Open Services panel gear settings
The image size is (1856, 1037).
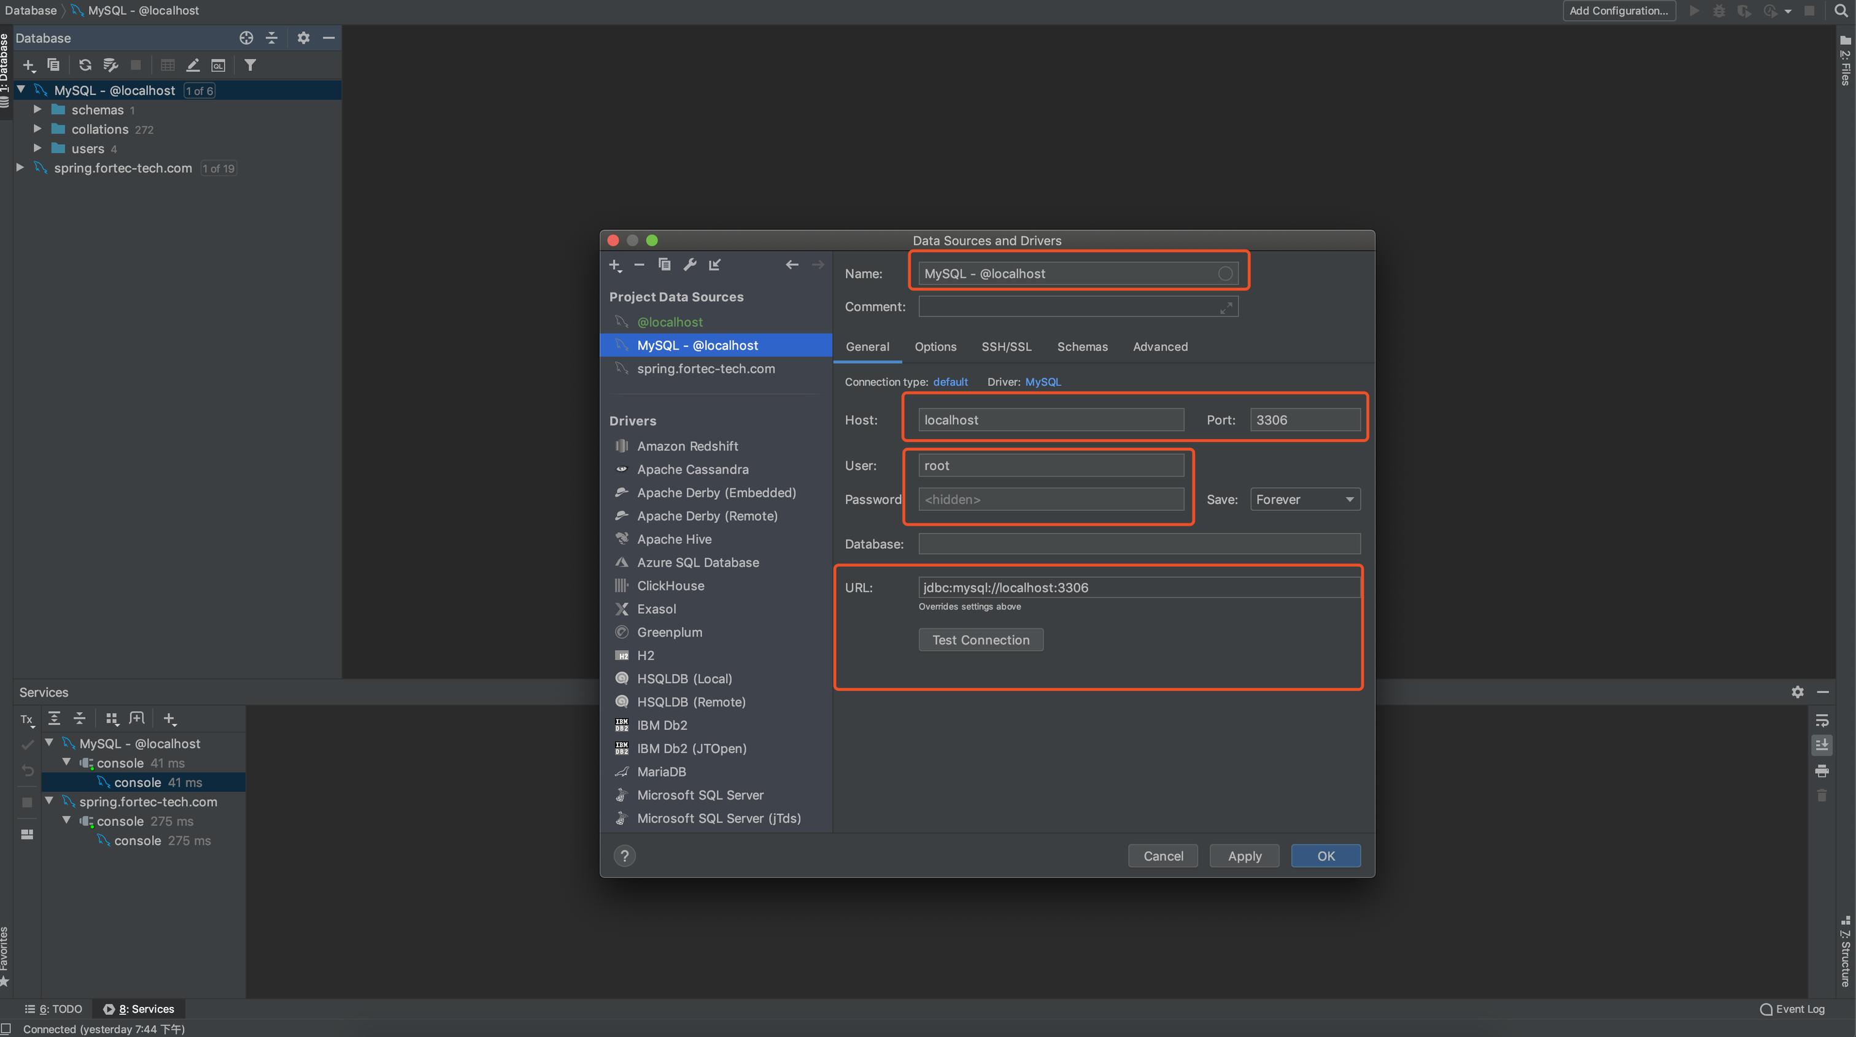1798,692
